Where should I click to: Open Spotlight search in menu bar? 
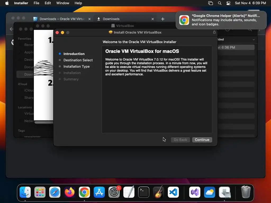coord(219,3)
